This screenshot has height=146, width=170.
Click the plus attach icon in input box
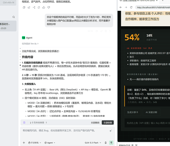point(24,143)
